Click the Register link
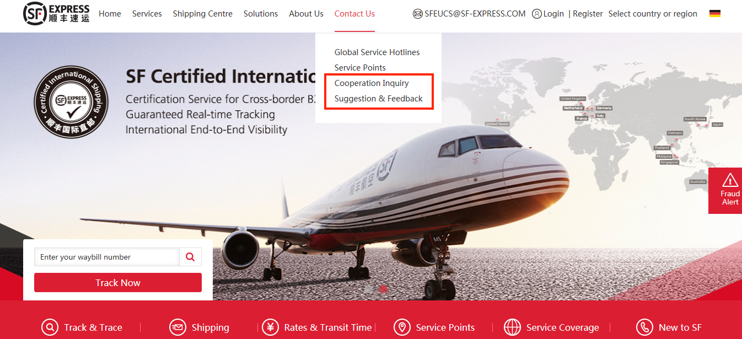The image size is (742, 339). pyautogui.click(x=588, y=14)
